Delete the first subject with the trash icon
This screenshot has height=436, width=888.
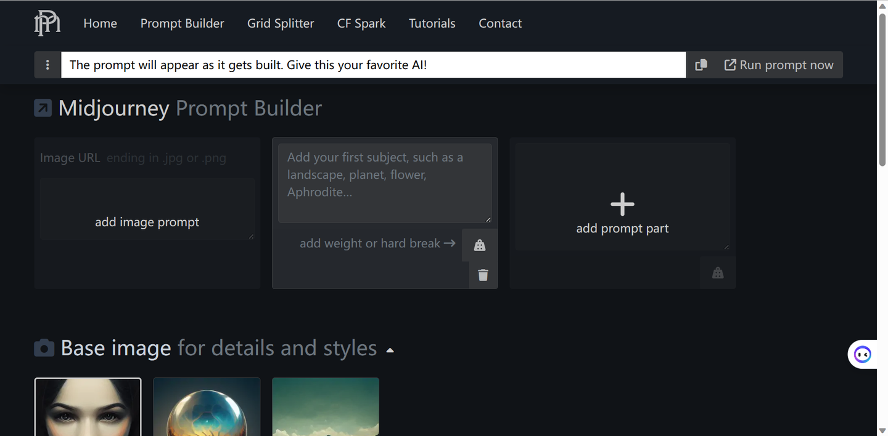(x=483, y=275)
